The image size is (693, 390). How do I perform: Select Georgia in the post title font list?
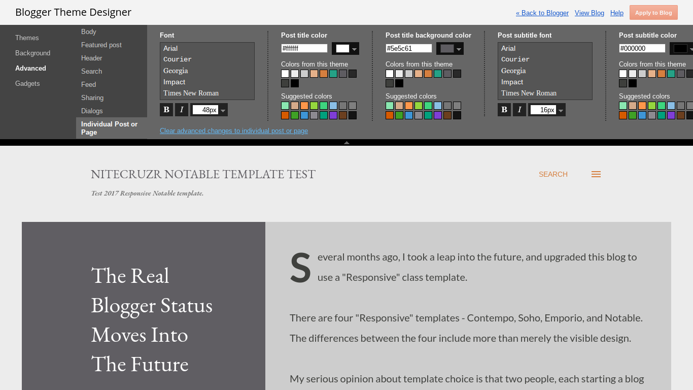[176, 71]
